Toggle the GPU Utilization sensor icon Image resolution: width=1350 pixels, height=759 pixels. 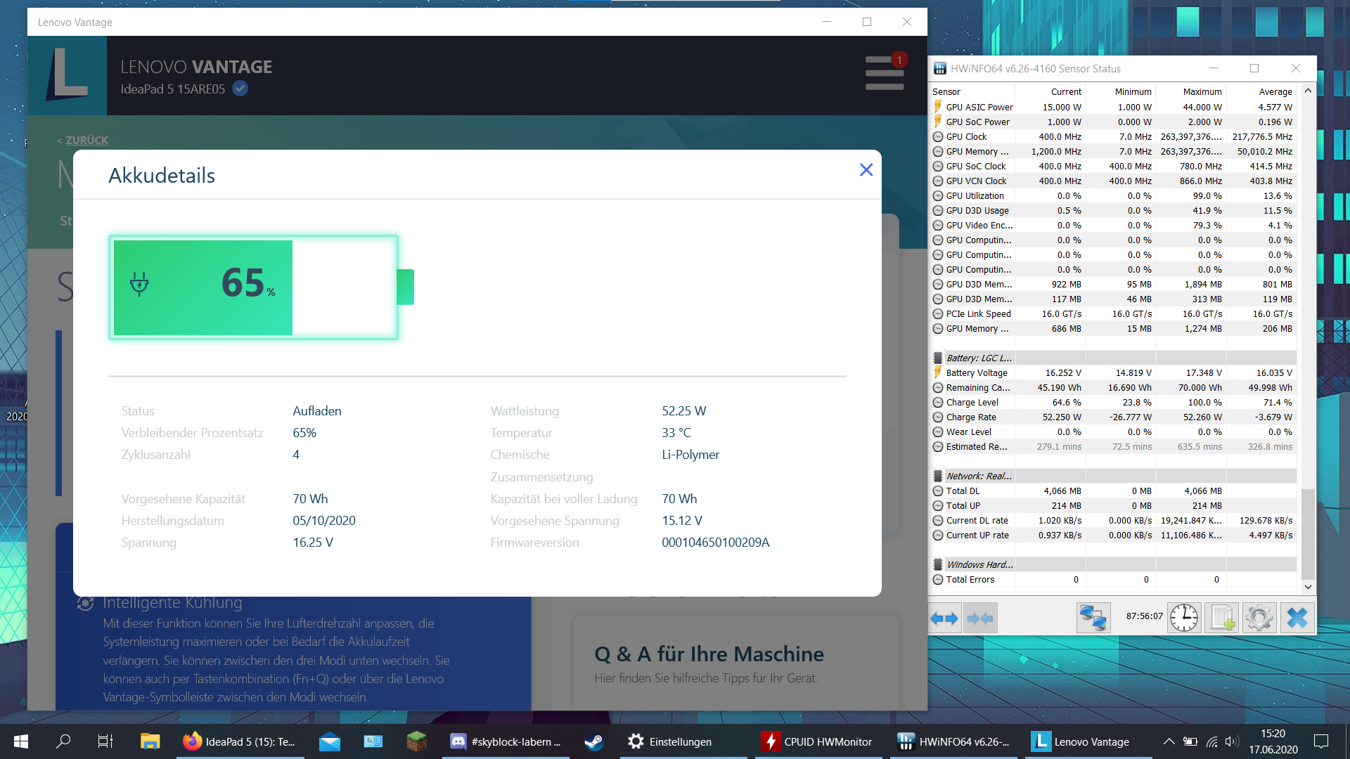938,195
